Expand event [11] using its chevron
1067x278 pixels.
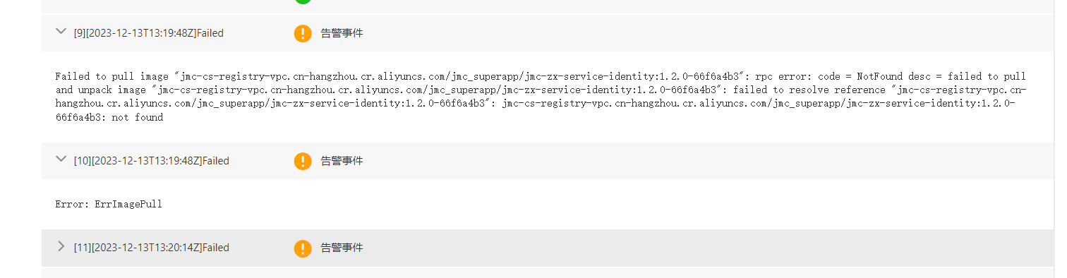(x=61, y=246)
